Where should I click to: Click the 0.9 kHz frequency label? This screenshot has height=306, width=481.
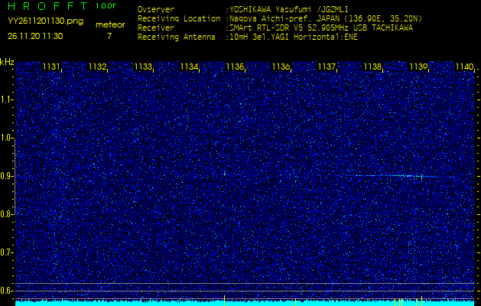(6, 176)
